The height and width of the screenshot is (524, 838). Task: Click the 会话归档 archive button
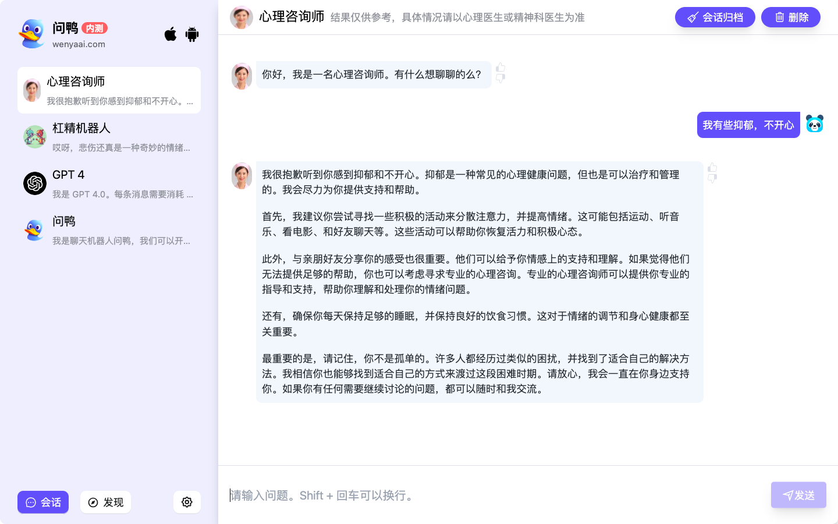715,17
